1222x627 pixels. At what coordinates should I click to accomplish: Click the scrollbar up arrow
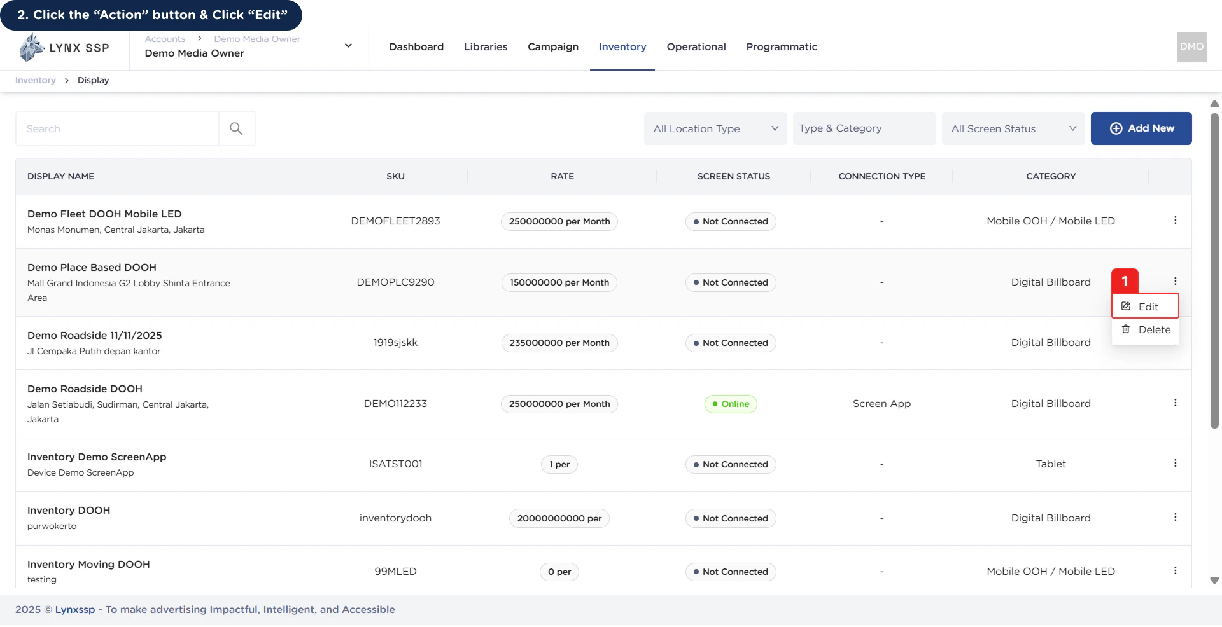coord(1214,104)
